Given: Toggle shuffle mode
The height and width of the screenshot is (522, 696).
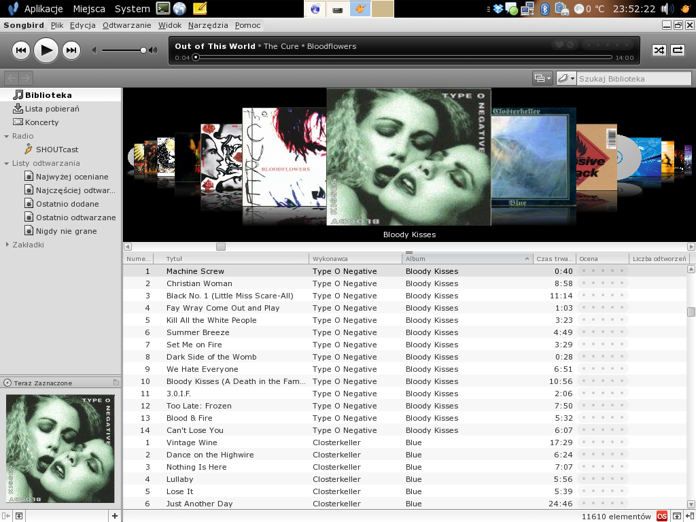Looking at the screenshot, I should (659, 50).
